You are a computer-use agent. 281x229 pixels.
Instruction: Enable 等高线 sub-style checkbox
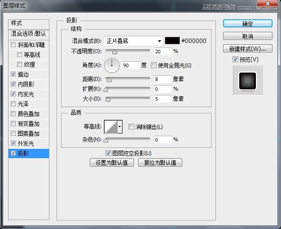pyautogui.click(x=19, y=54)
